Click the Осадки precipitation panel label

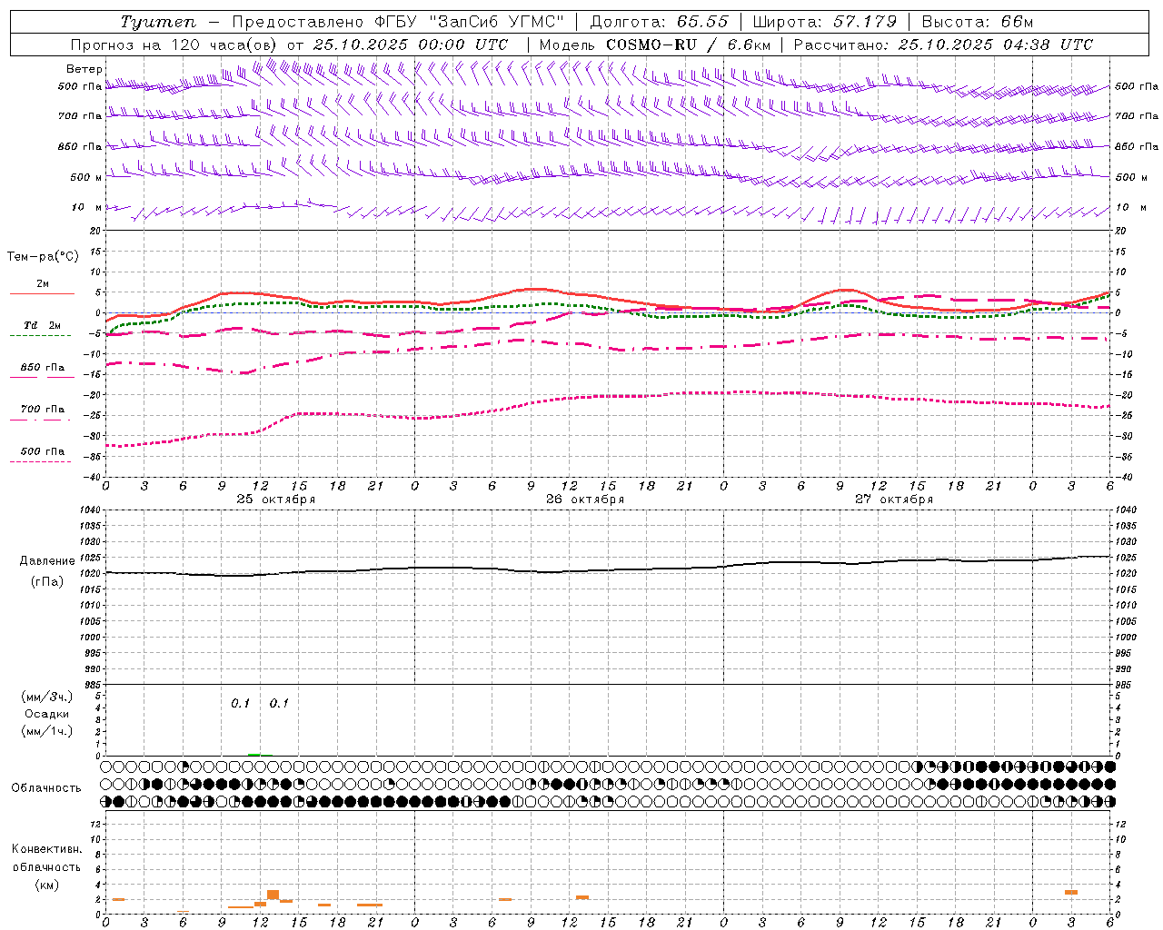coord(47,714)
